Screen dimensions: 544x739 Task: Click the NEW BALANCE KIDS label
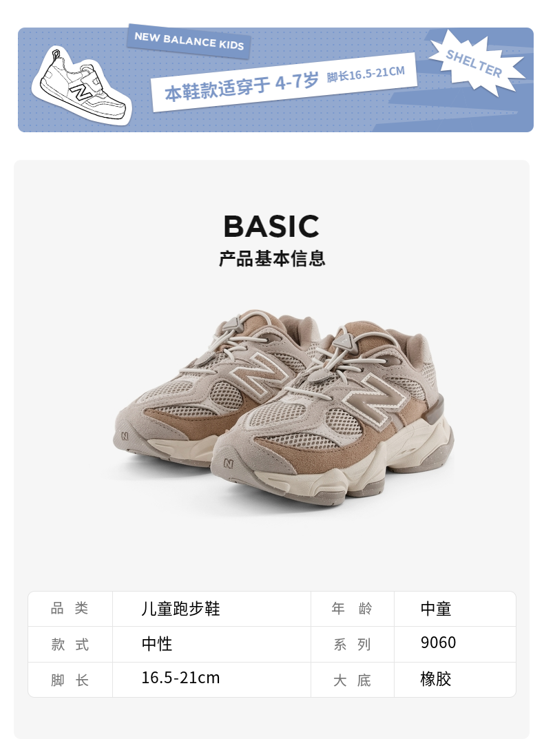point(189,41)
